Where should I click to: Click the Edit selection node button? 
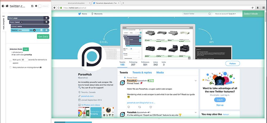click(x=26, y=49)
